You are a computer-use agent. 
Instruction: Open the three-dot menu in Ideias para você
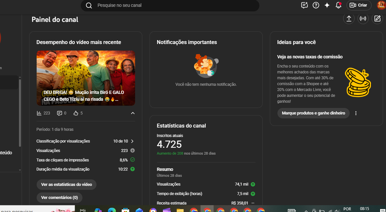click(x=356, y=113)
